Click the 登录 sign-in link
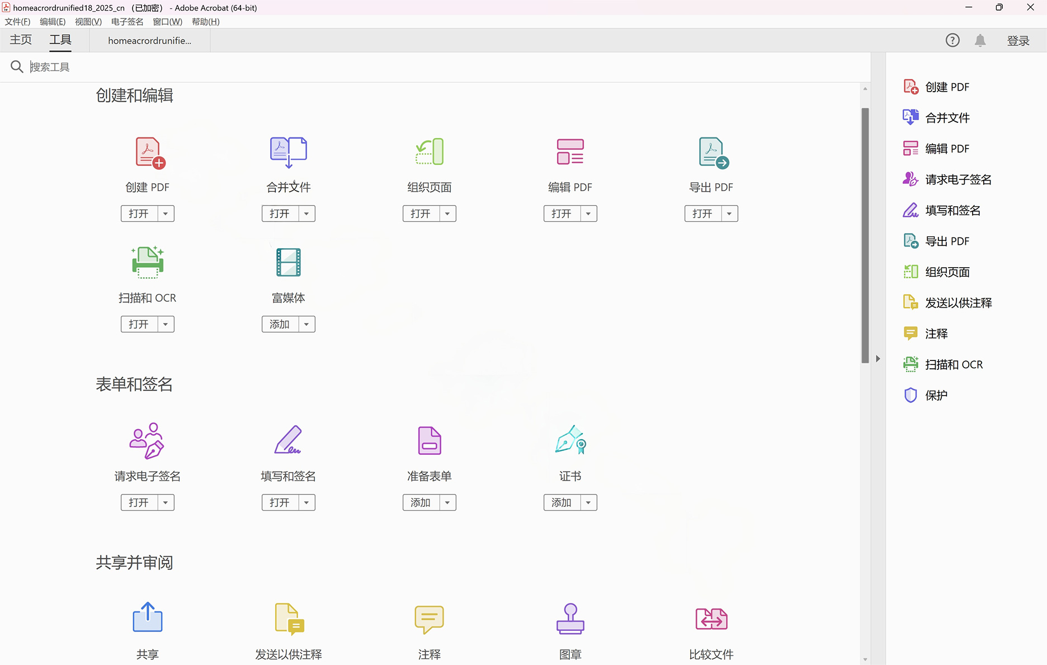 click(x=1018, y=41)
